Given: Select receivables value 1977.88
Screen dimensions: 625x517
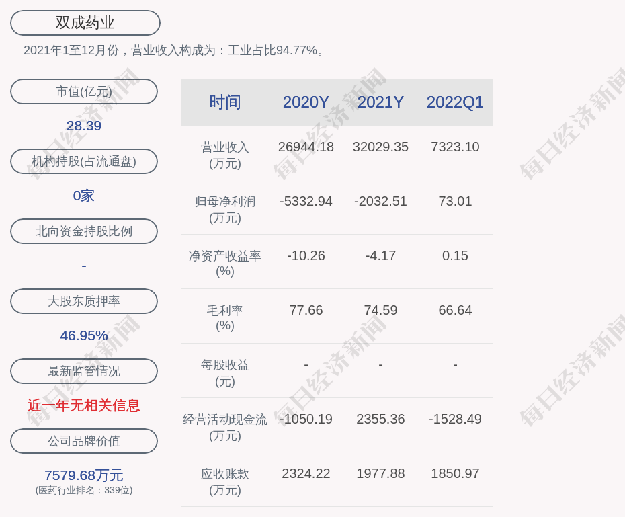Looking at the screenshot, I should coord(380,473).
